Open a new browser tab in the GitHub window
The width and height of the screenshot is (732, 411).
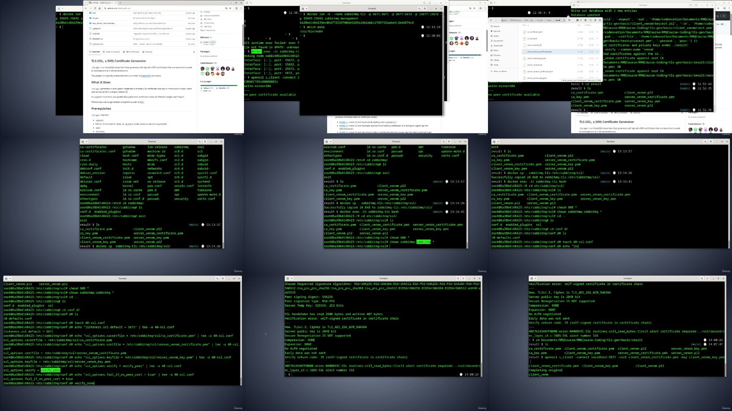tap(120, 3)
